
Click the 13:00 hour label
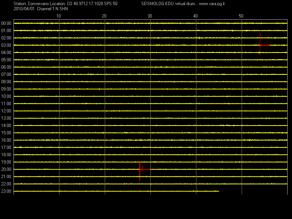tap(6, 118)
